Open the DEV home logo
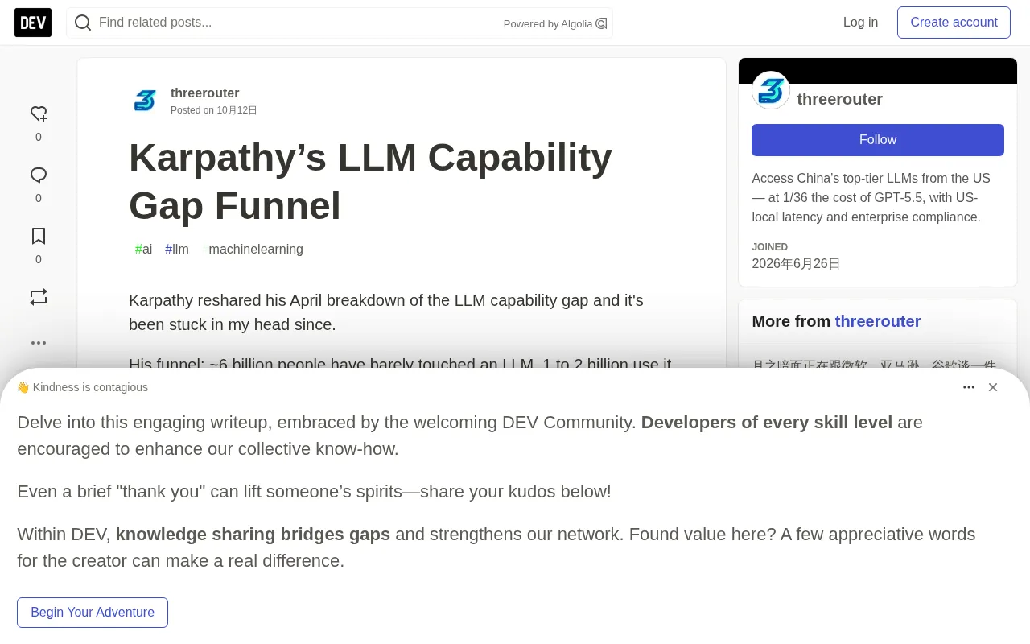 click(33, 23)
